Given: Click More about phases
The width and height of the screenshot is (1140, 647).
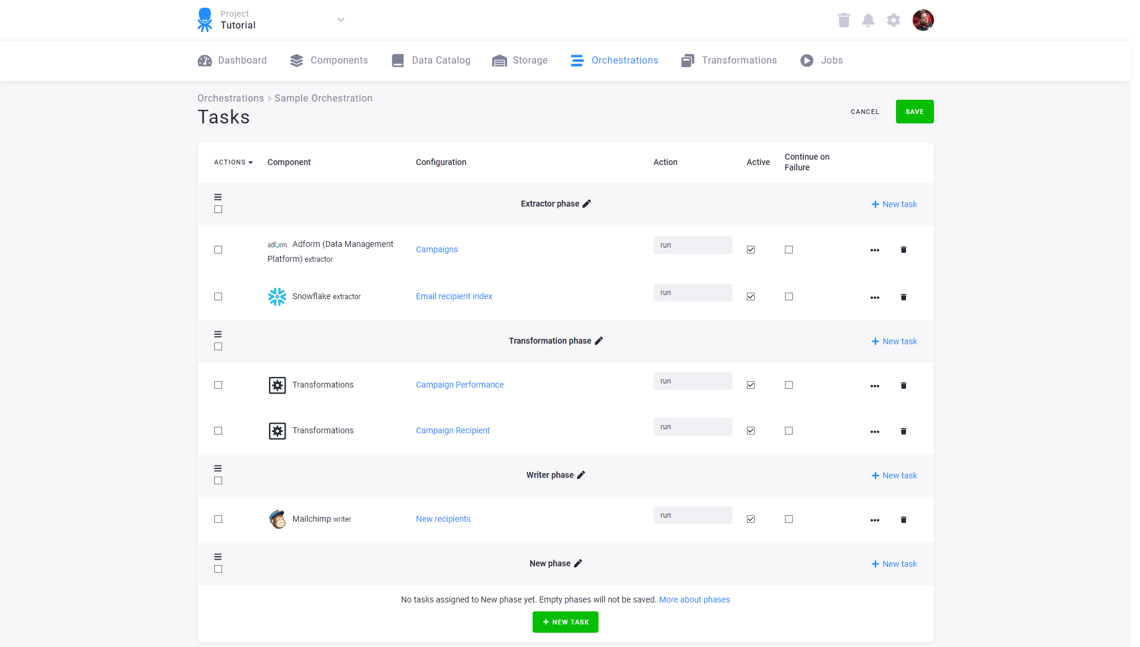Looking at the screenshot, I should coord(694,600).
